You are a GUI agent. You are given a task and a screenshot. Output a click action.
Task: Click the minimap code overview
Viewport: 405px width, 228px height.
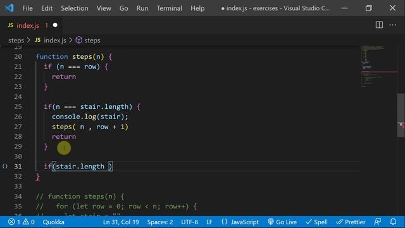coord(378,67)
